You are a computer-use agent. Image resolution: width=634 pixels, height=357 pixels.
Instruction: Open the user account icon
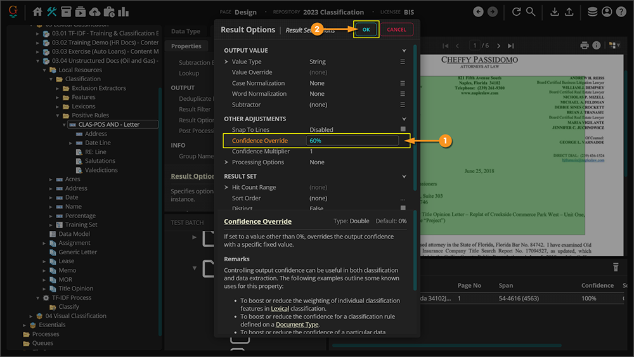click(x=607, y=11)
